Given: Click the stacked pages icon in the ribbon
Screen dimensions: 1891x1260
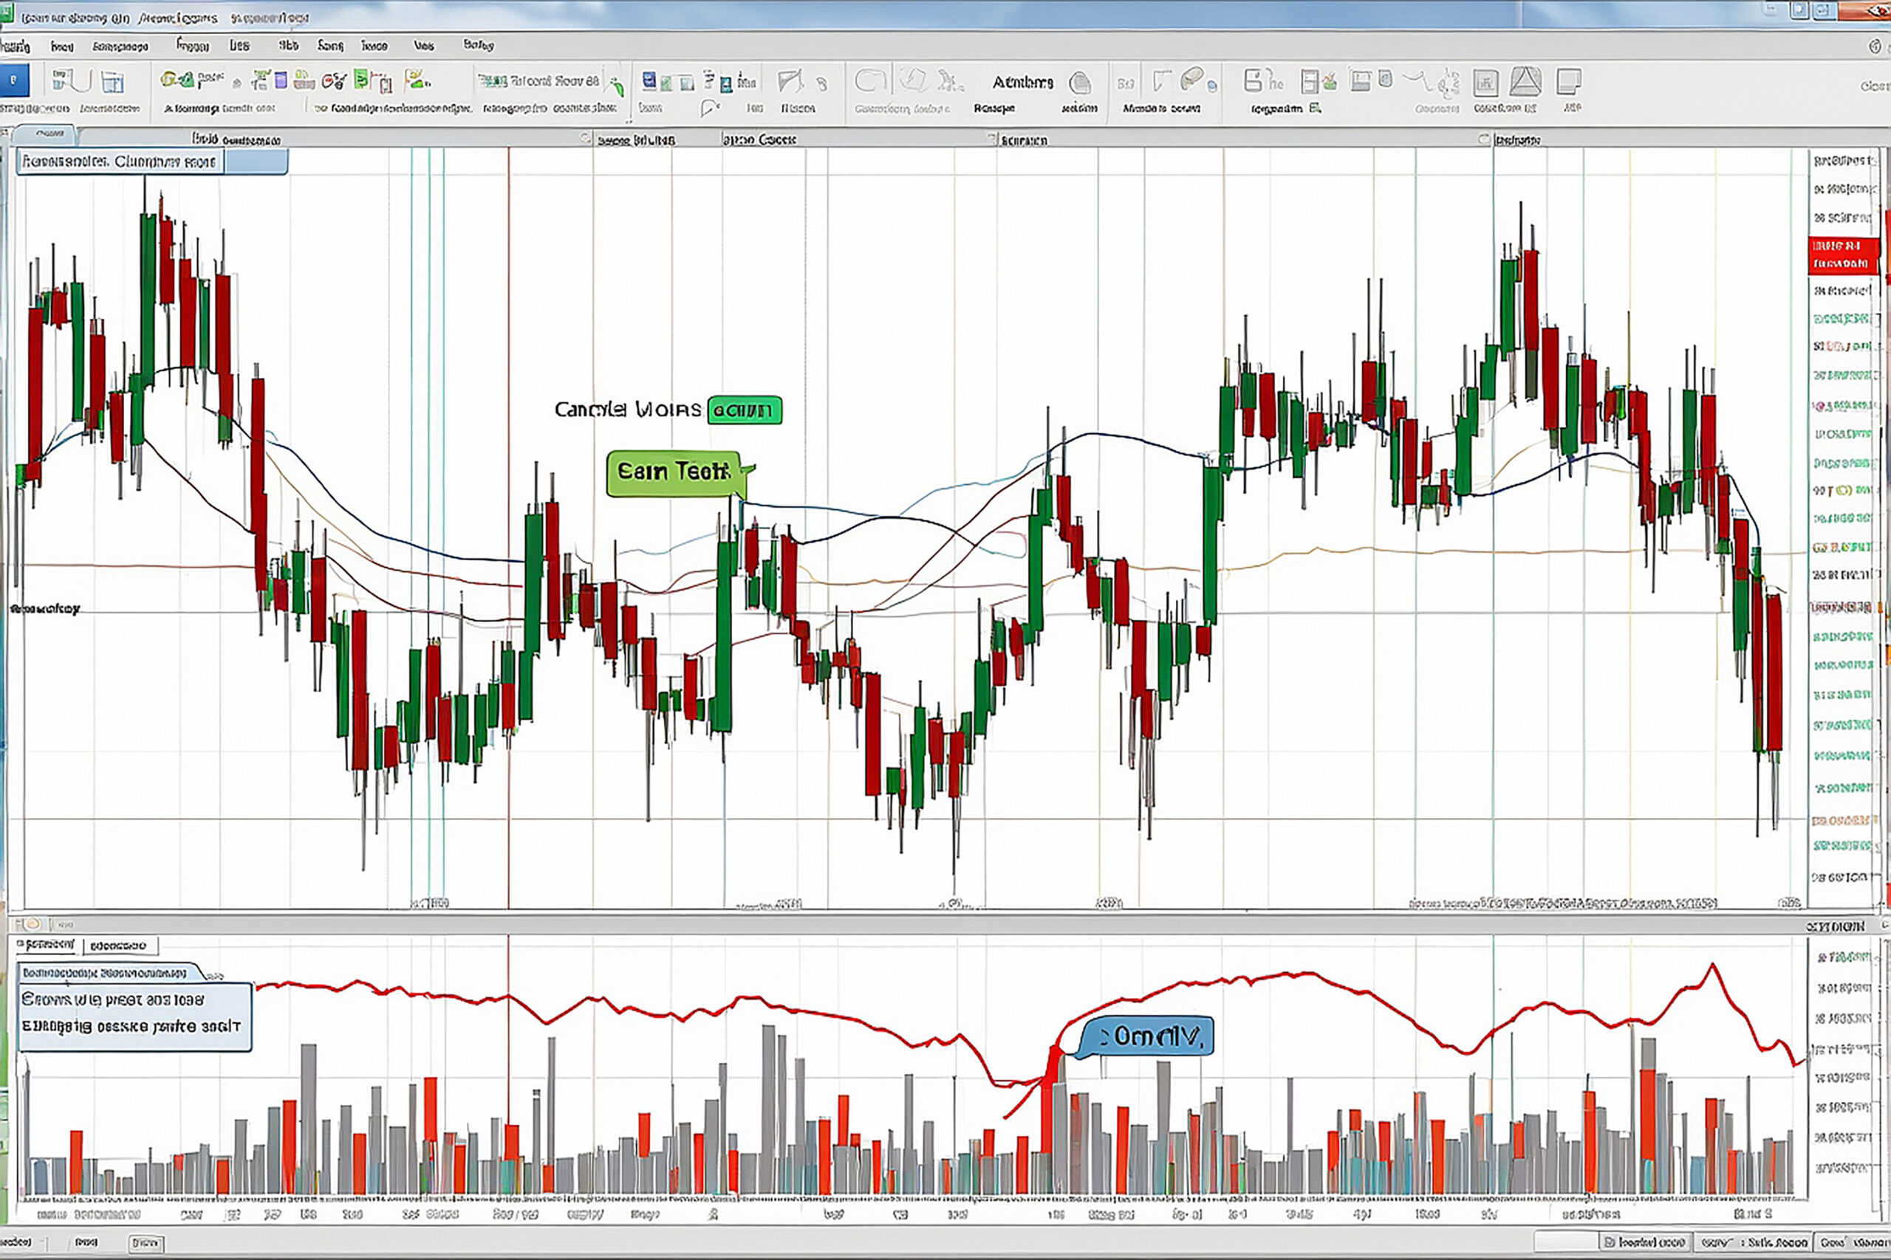Looking at the screenshot, I should coord(1569,81).
